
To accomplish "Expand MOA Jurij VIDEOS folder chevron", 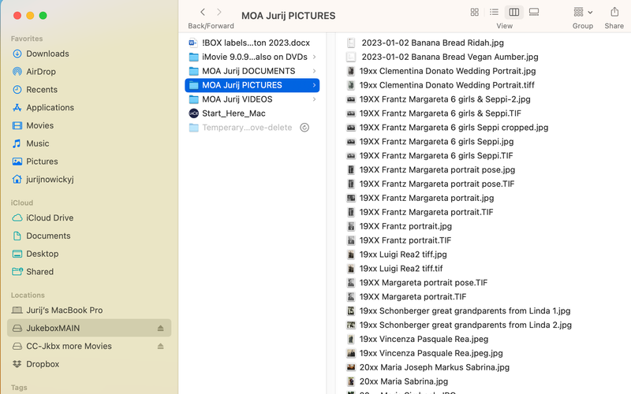I will coord(314,99).
